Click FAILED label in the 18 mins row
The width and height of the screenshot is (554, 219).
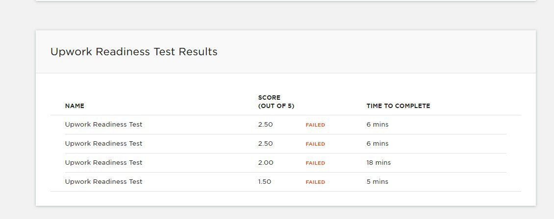[x=315, y=163]
